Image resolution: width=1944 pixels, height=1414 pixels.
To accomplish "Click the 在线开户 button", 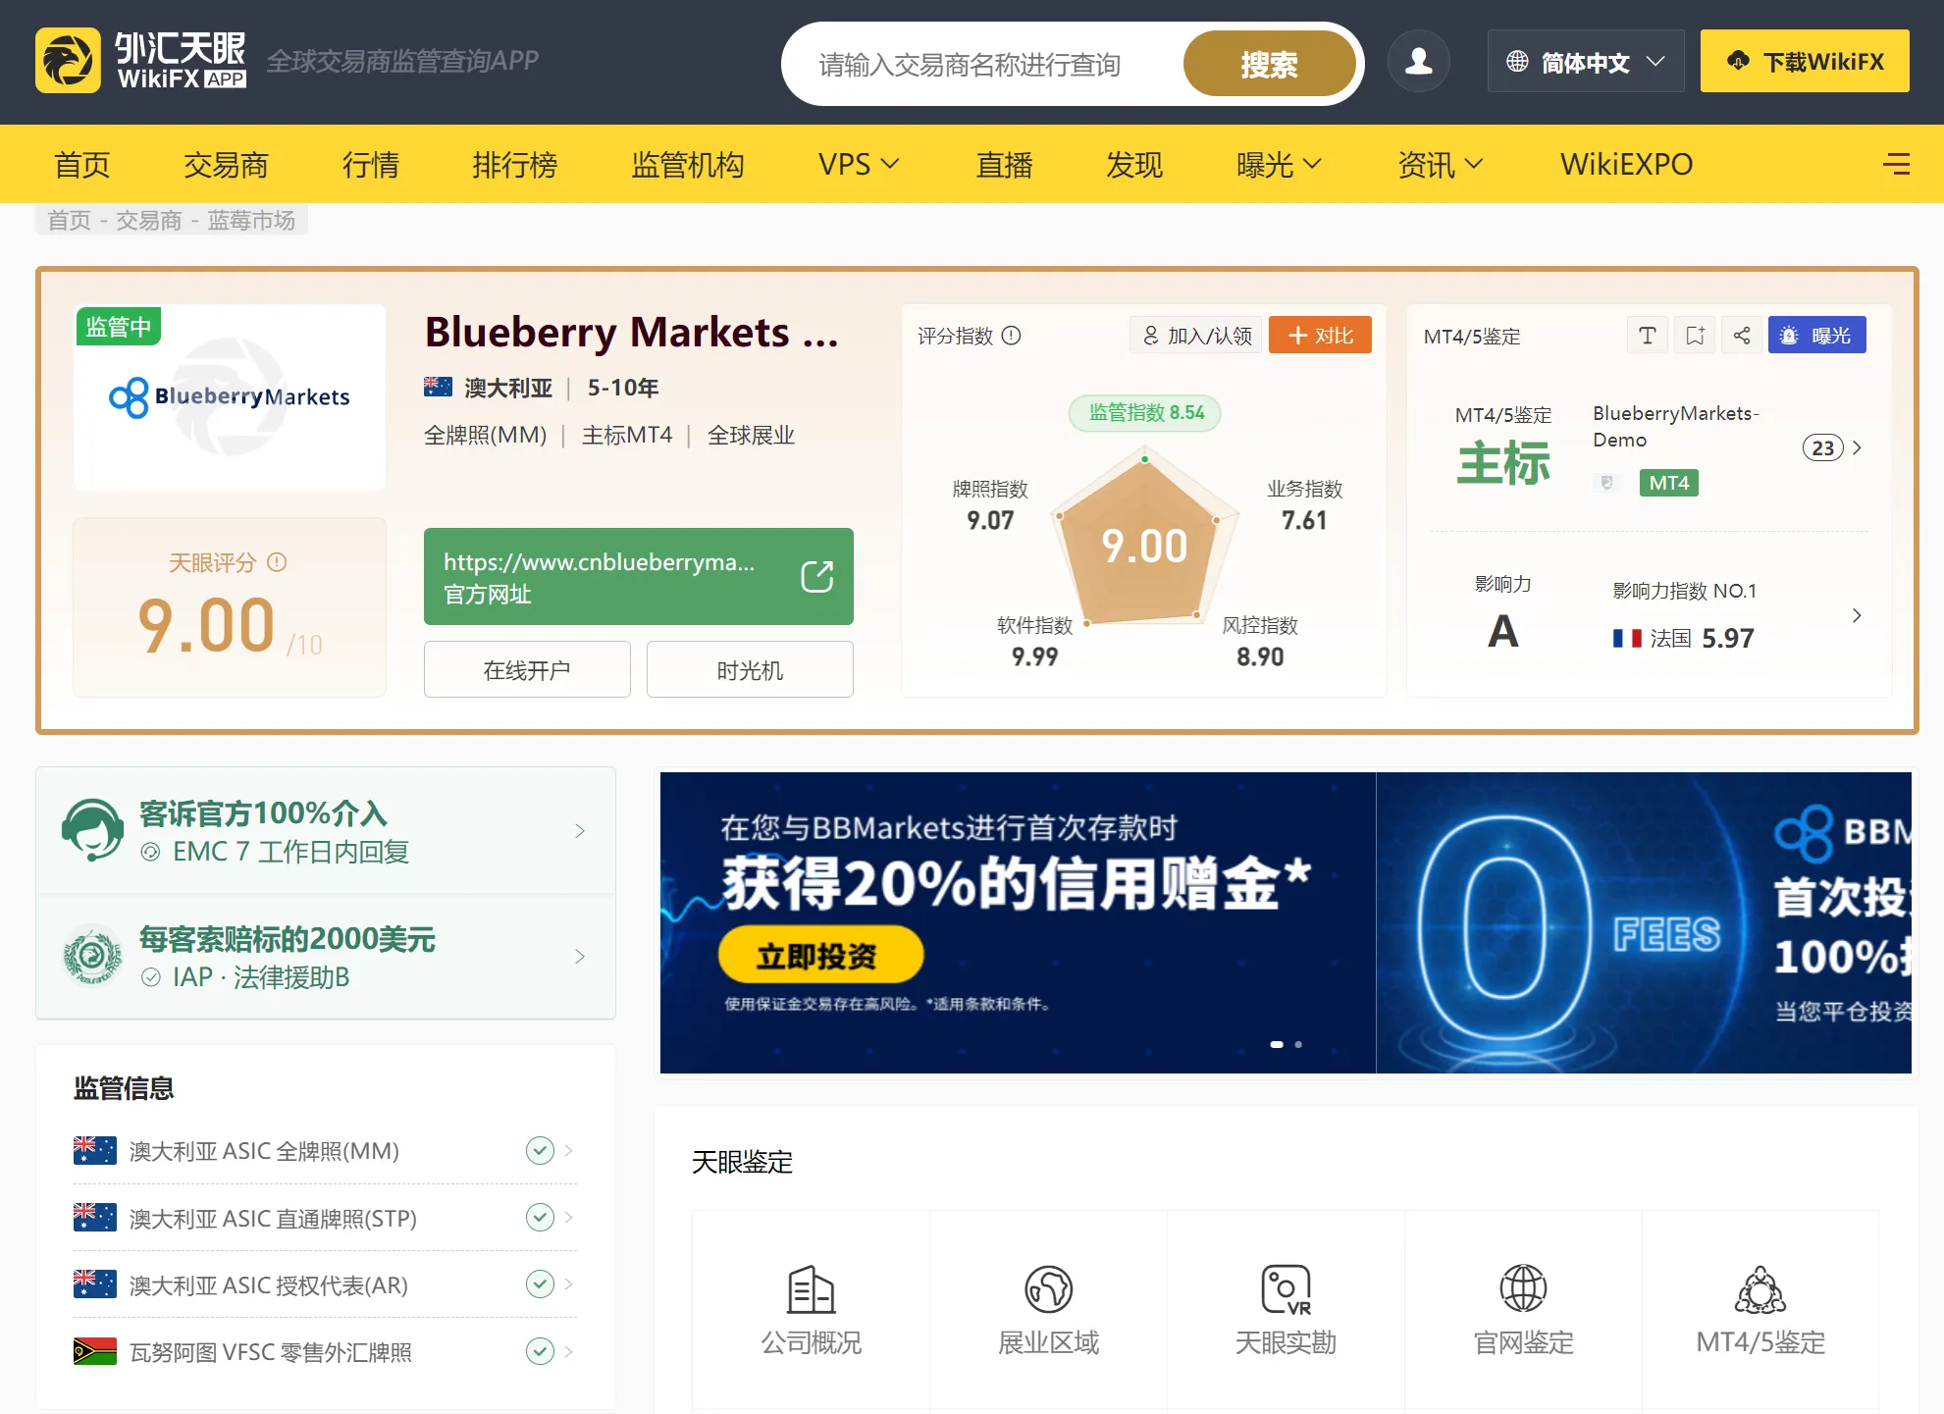I will coord(527,669).
